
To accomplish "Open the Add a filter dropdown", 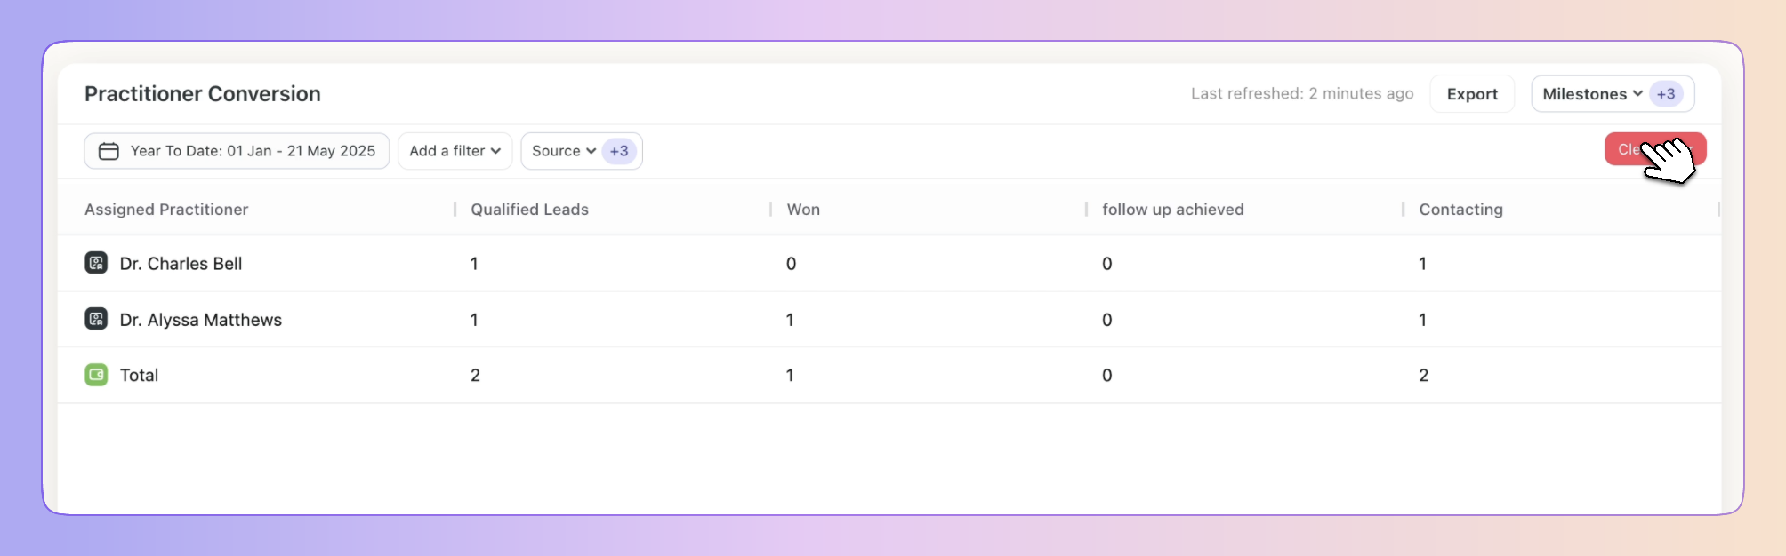I will (455, 151).
